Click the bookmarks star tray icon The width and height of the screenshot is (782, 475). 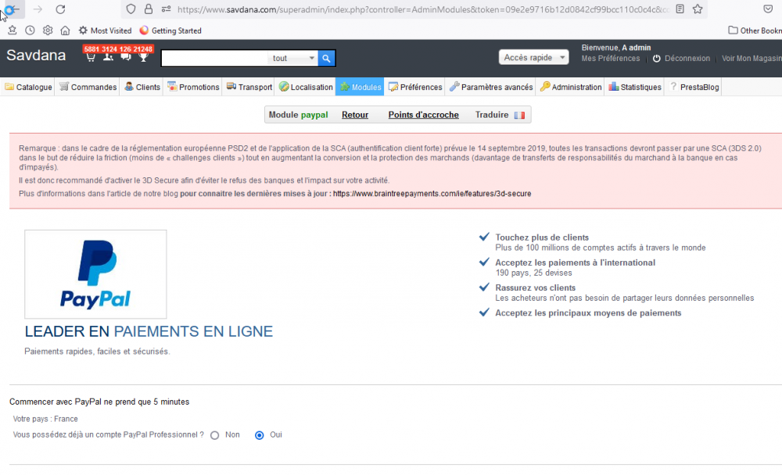tap(13, 30)
